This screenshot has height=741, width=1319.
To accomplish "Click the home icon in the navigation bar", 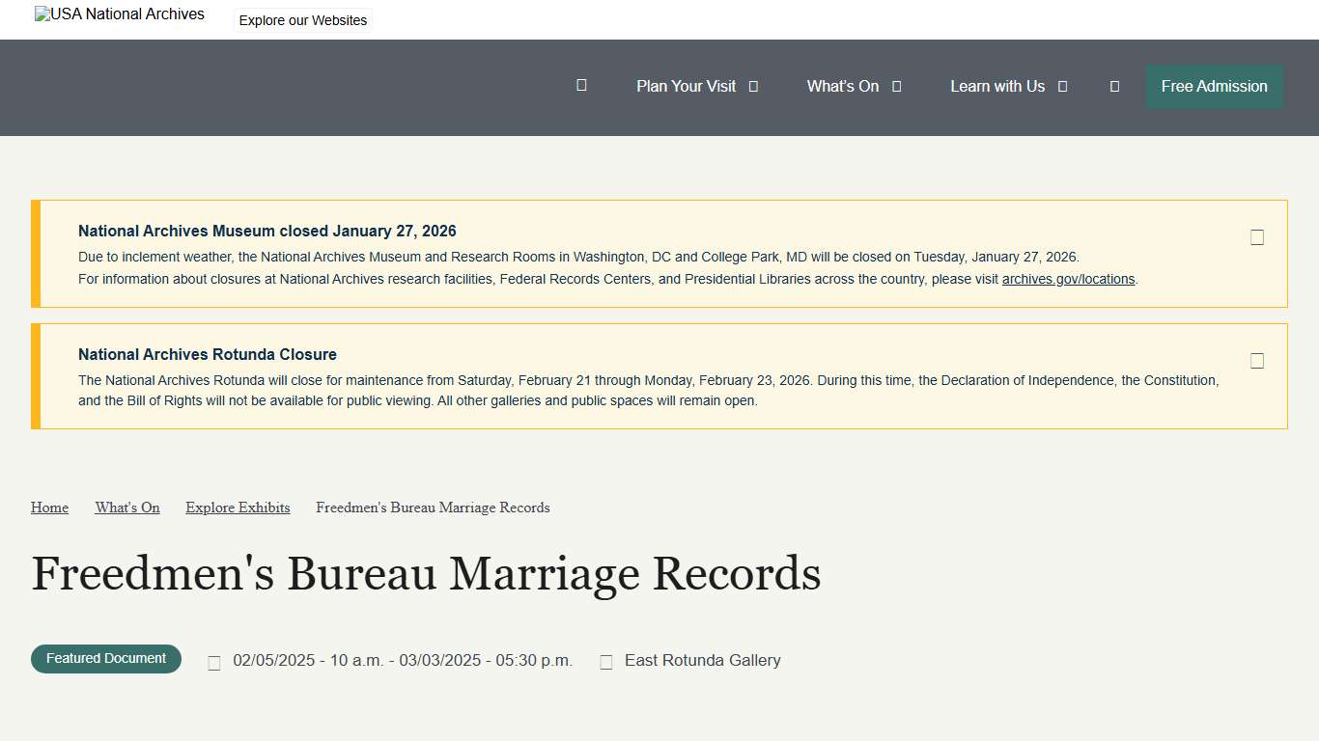I will click(581, 86).
